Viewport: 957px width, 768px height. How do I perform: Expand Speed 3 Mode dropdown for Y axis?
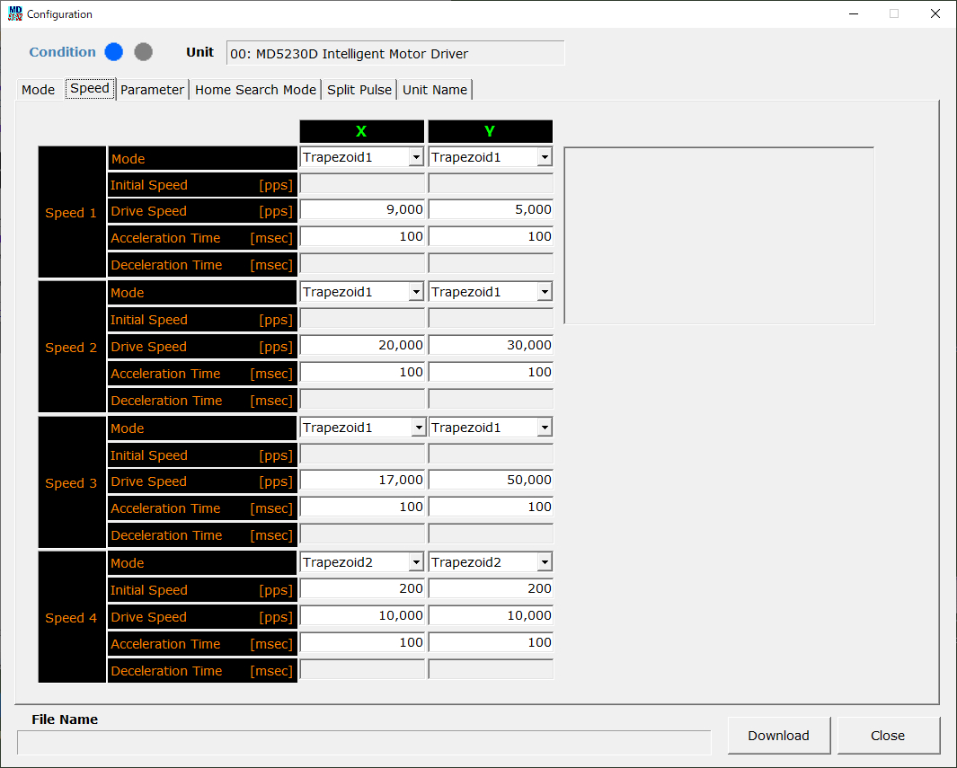pos(544,428)
